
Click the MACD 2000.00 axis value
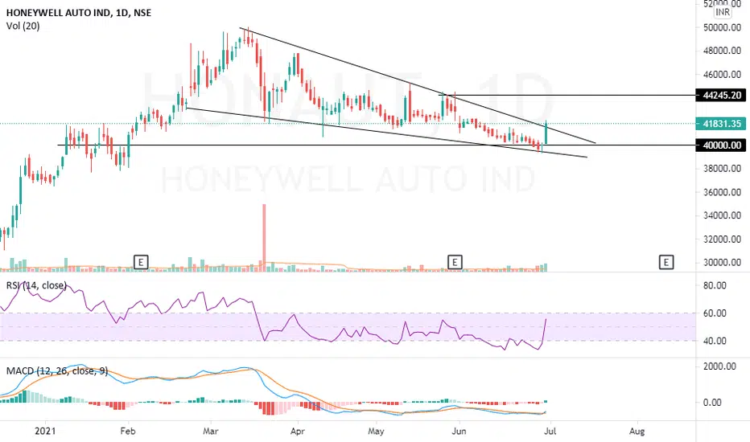pyautogui.click(x=719, y=366)
